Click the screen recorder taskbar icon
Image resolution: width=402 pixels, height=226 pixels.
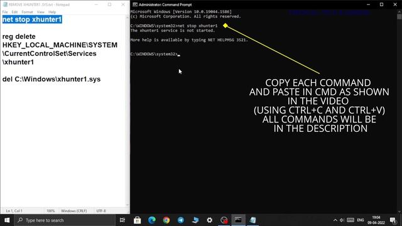click(224, 220)
